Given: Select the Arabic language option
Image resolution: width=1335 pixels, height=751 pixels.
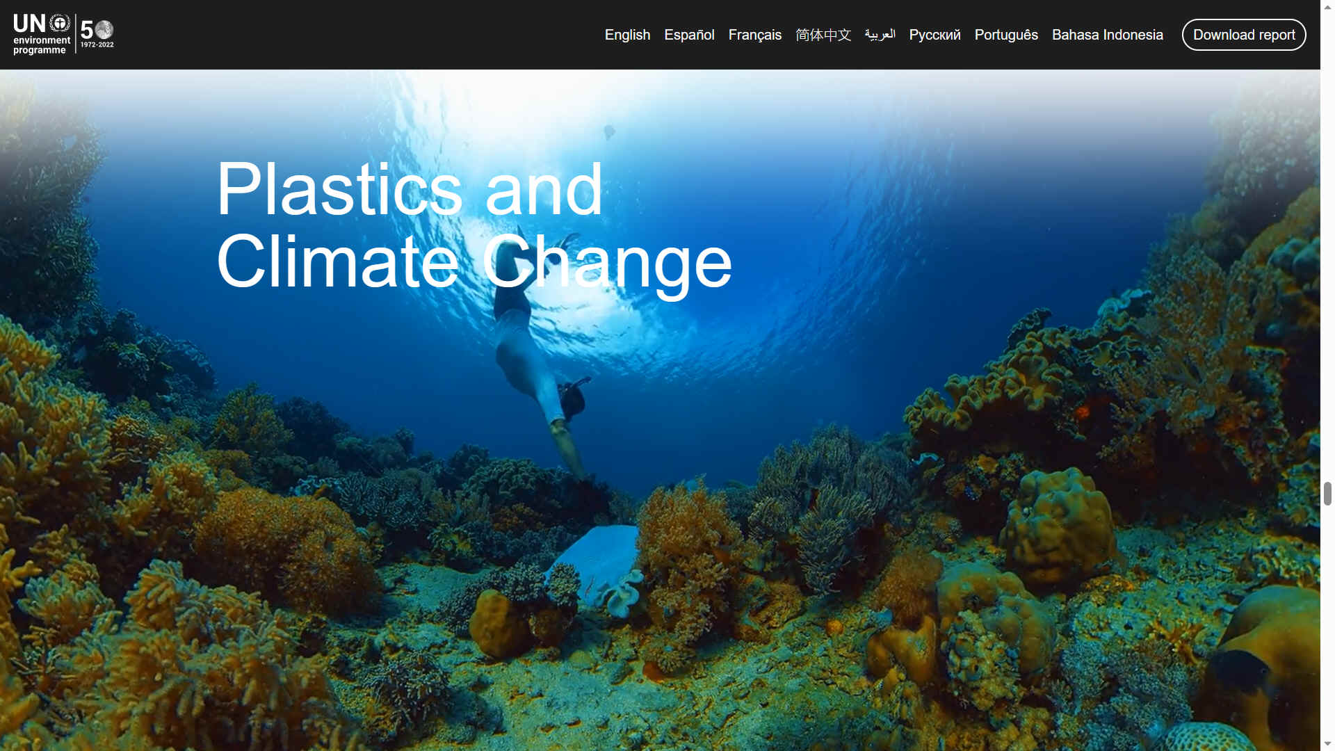Looking at the screenshot, I should pyautogui.click(x=880, y=35).
